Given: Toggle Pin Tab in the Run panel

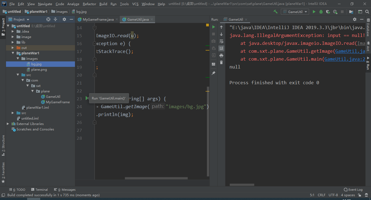Looking at the screenshot, I should pyautogui.click(x=213, y=73).
